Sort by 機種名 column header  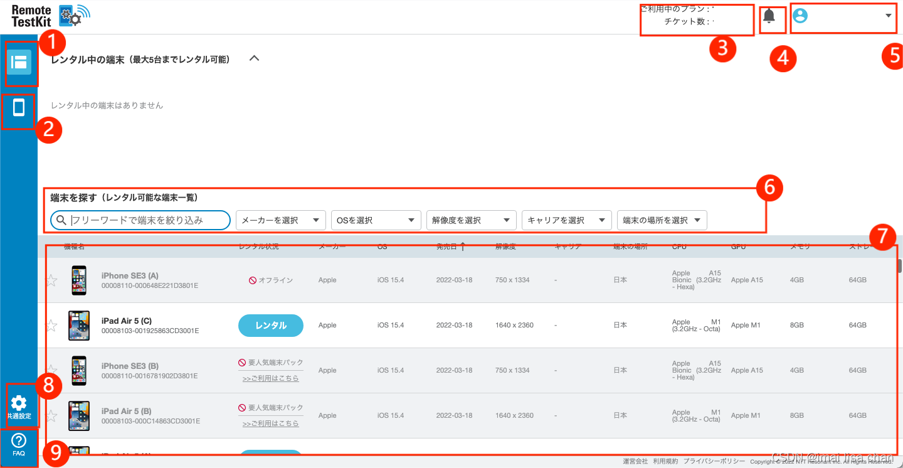coord(74,247)
